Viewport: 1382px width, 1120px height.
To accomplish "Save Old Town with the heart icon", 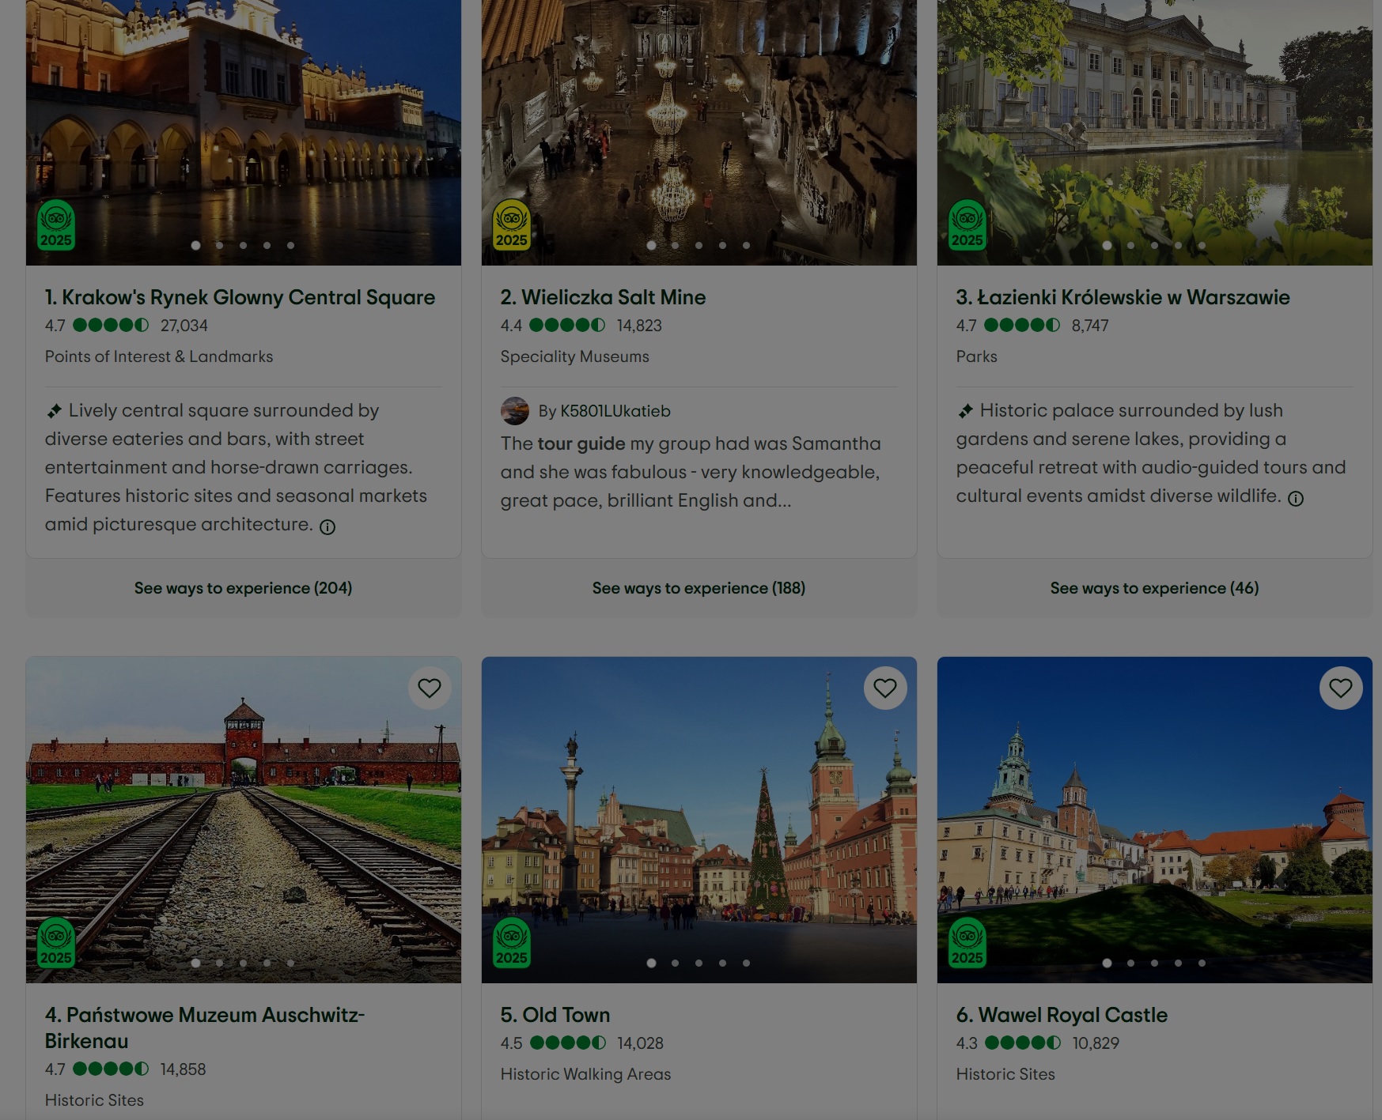I will [x=885, y=688].
